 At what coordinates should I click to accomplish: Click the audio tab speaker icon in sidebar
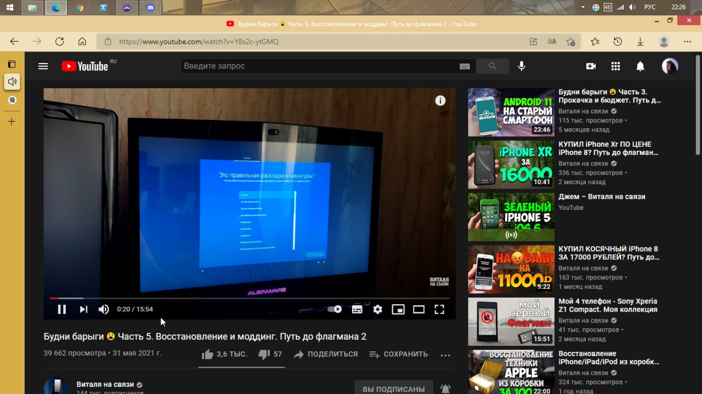[x=12, y=82]
